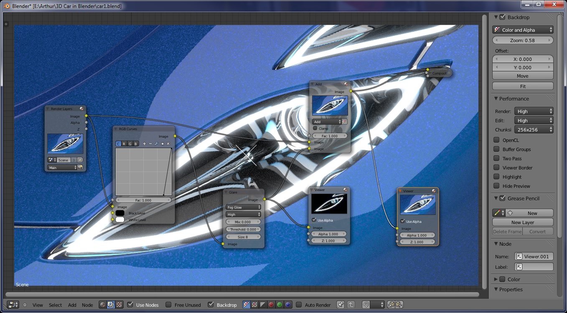
Task: Click the White Level color swatch
Action: [120, 220]
